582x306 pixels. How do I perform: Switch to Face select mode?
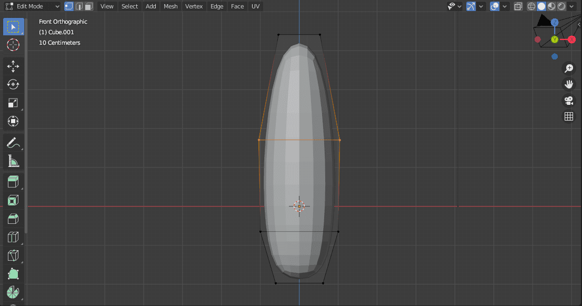(x=88, y=6)
